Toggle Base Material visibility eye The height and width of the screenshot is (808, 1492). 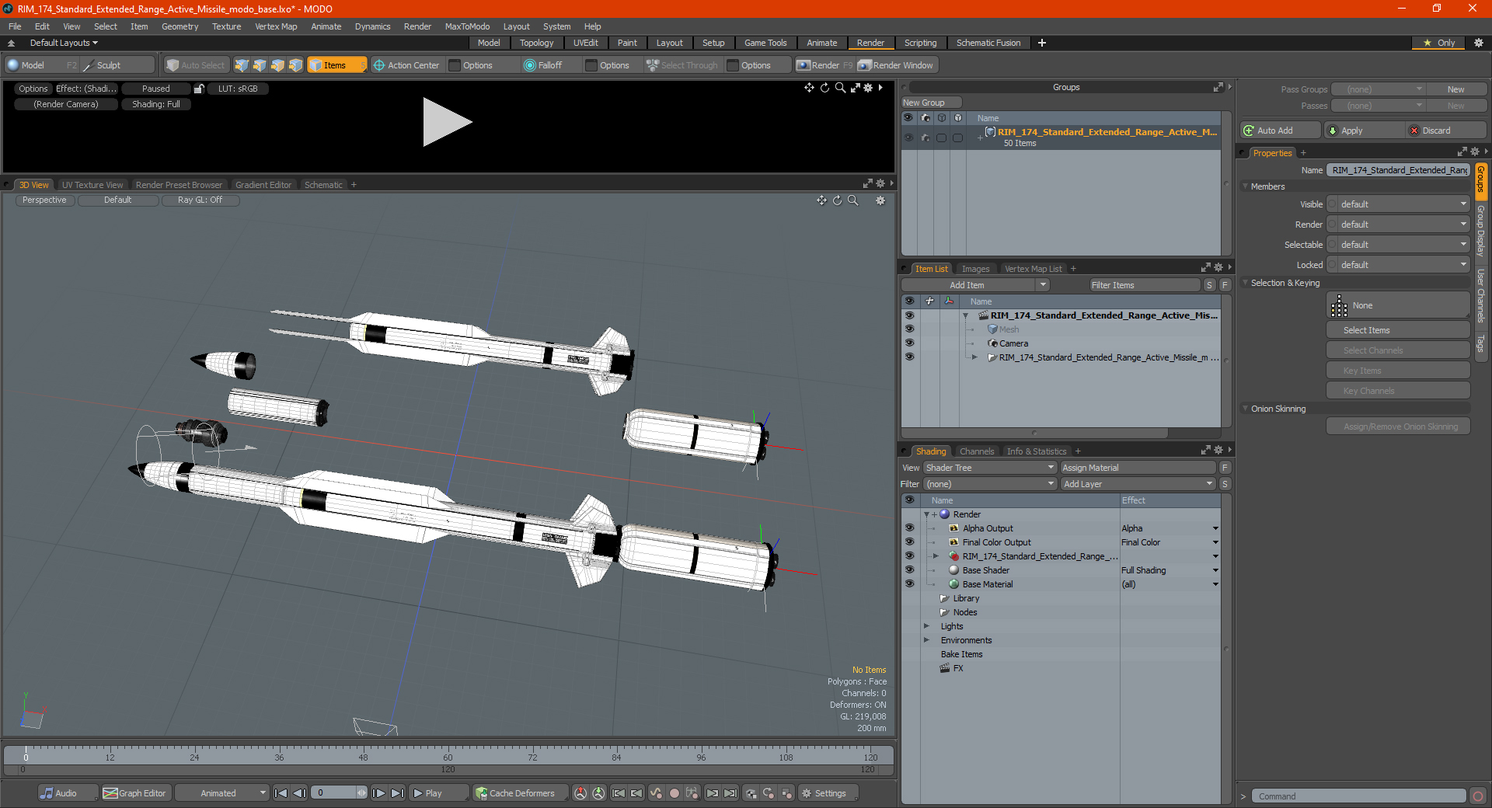pos(909,584)
